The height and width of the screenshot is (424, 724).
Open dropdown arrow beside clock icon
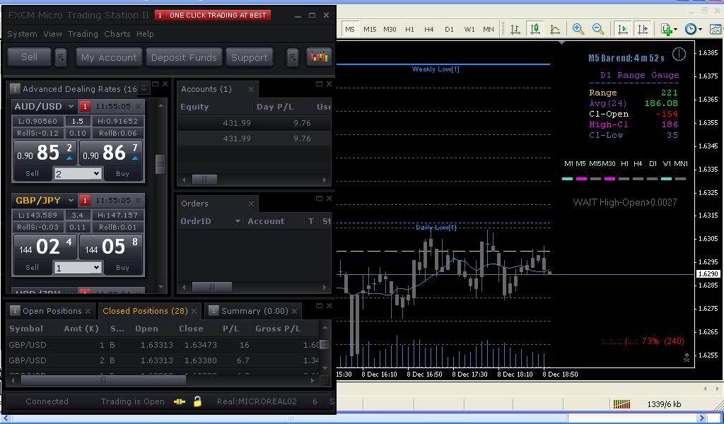pos(700,30)
